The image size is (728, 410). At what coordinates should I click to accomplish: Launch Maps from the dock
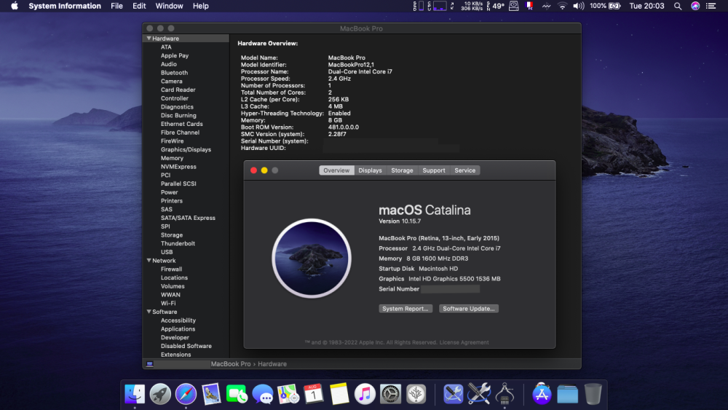coord(288,394)
